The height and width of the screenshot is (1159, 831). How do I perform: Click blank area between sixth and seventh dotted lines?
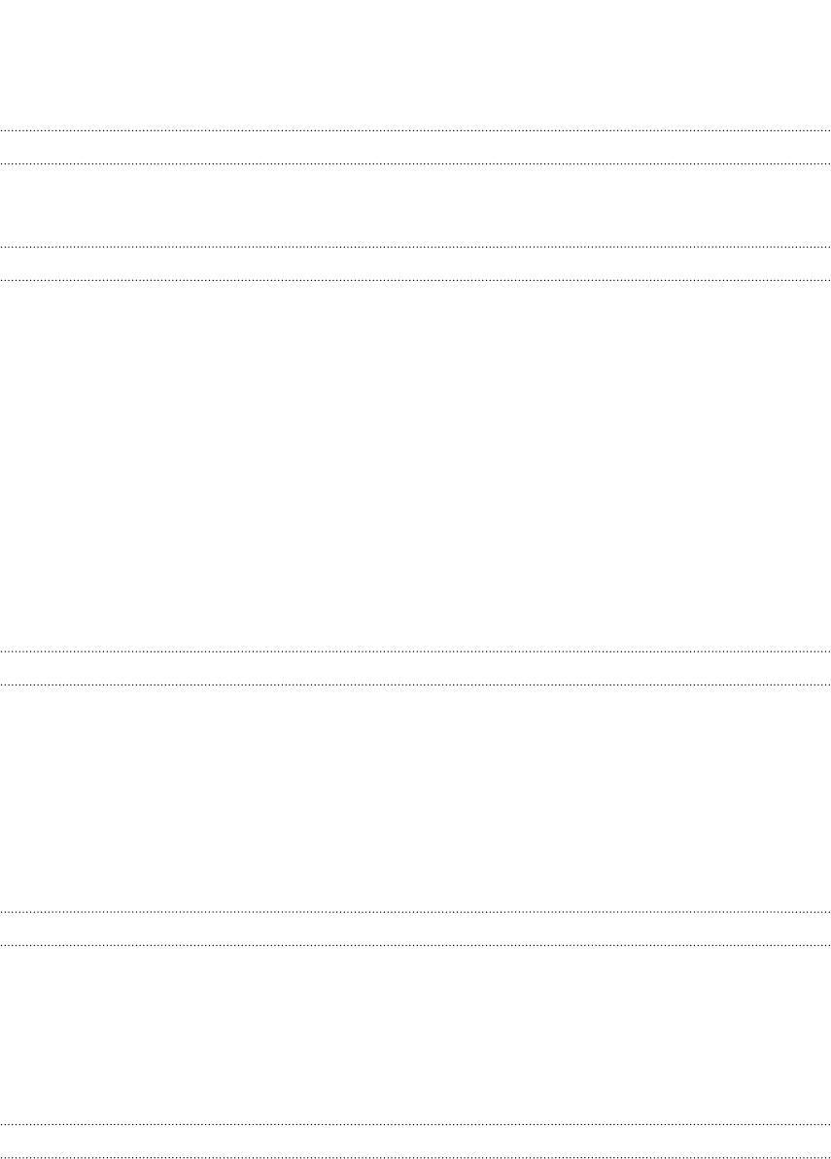point(415,798)
